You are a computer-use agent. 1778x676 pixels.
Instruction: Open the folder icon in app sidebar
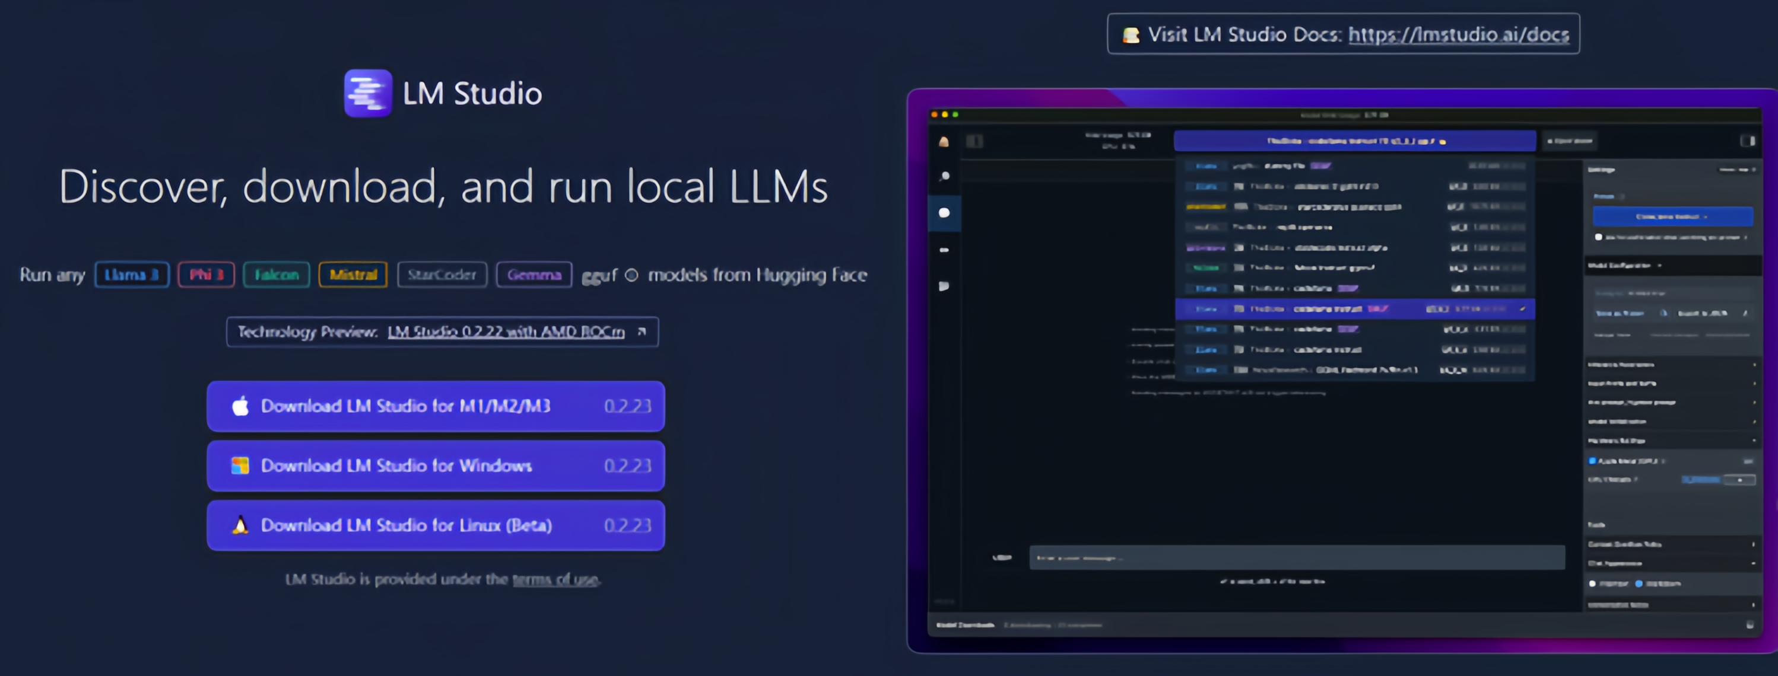944,286
